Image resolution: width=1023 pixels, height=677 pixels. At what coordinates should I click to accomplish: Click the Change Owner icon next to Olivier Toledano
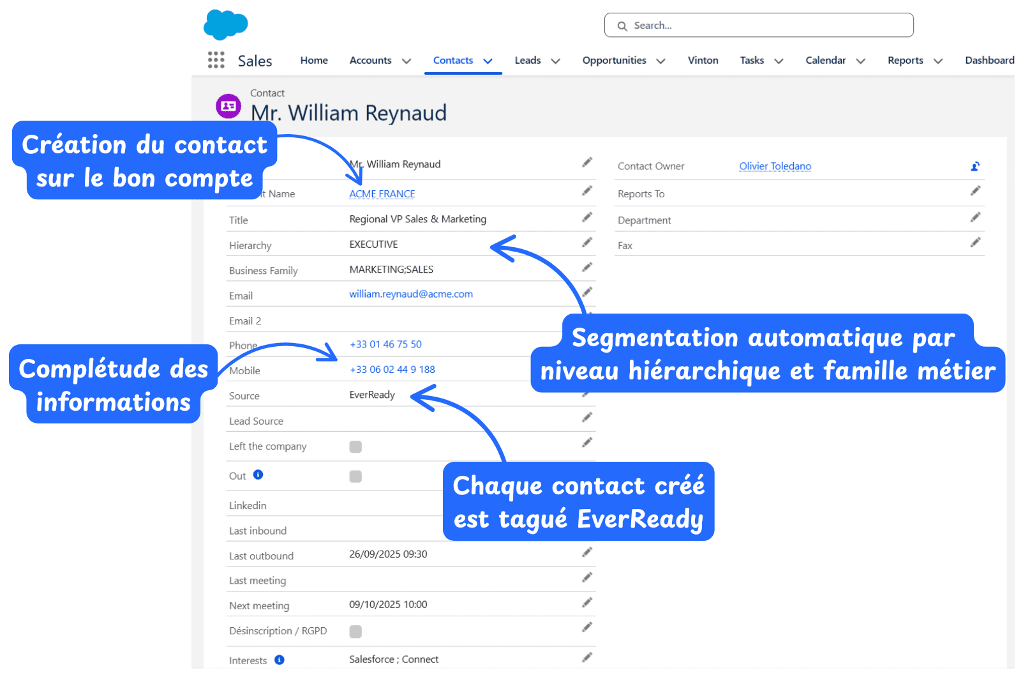[x=975, y=166]
